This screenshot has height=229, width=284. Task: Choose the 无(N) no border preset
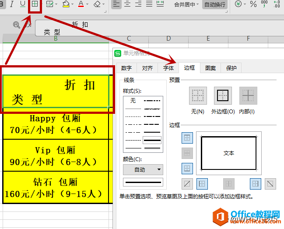[198, 95]
